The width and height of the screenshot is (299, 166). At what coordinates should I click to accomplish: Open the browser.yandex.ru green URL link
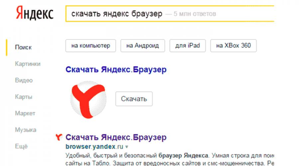point(94,146)
